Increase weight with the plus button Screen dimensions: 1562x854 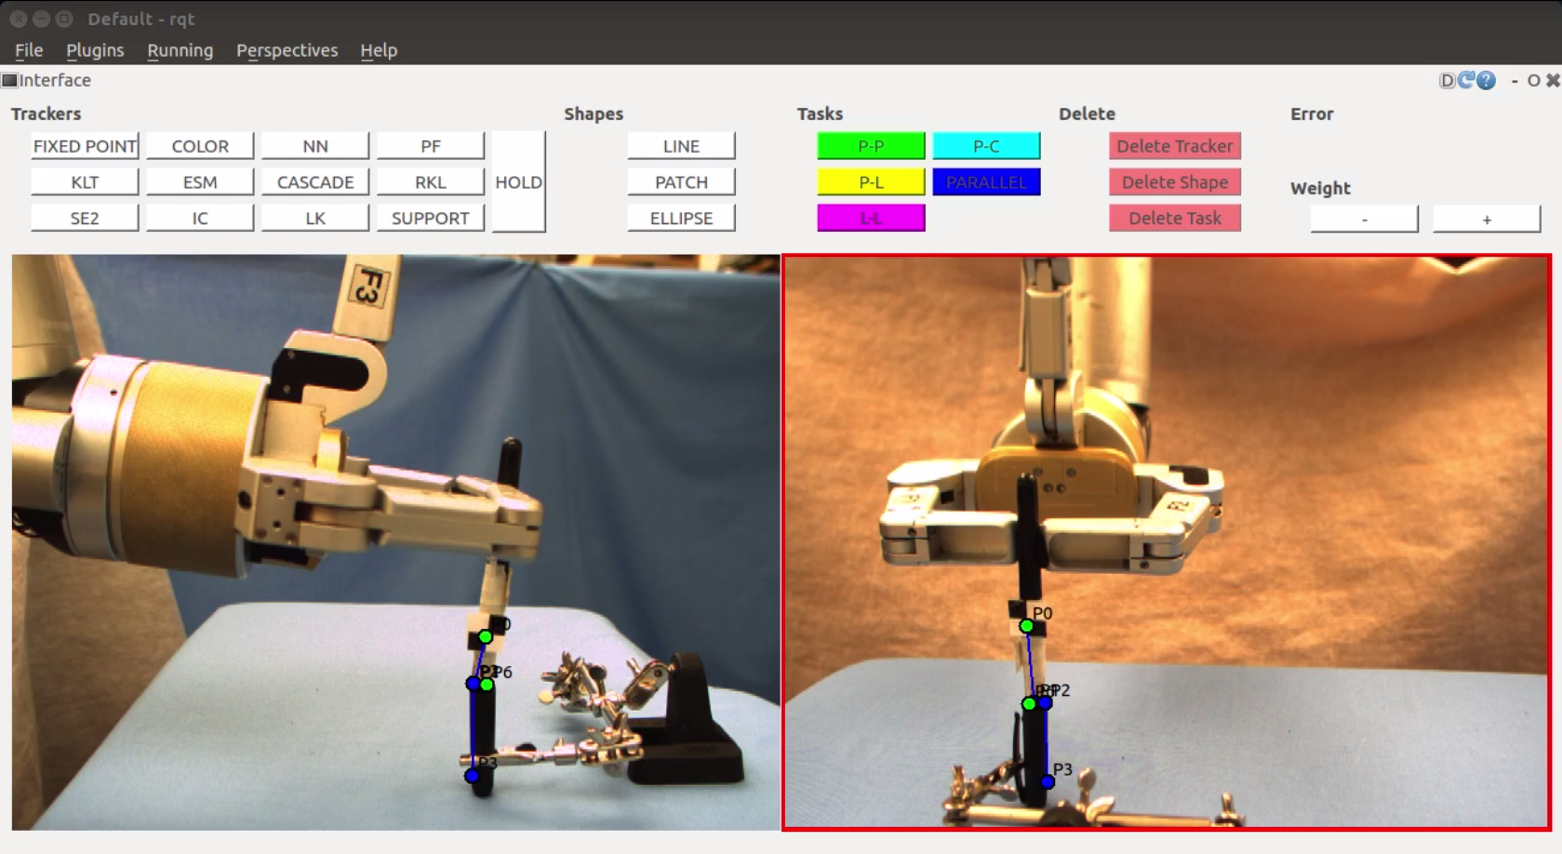pyautogui.click(x=1486, y=220)
